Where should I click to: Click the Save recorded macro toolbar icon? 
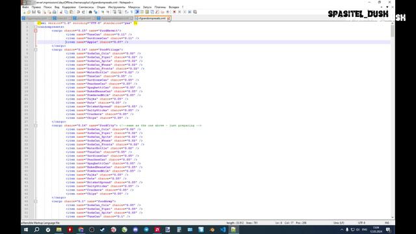click(x=195, y=12)
